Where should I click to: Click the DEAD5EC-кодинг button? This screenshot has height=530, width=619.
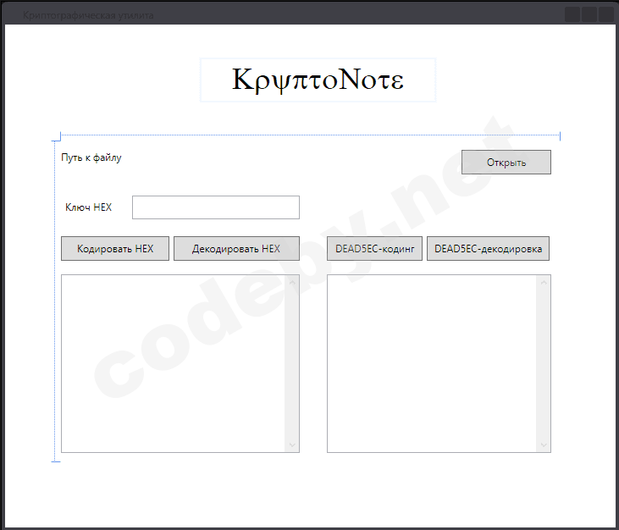coord(374,249)
